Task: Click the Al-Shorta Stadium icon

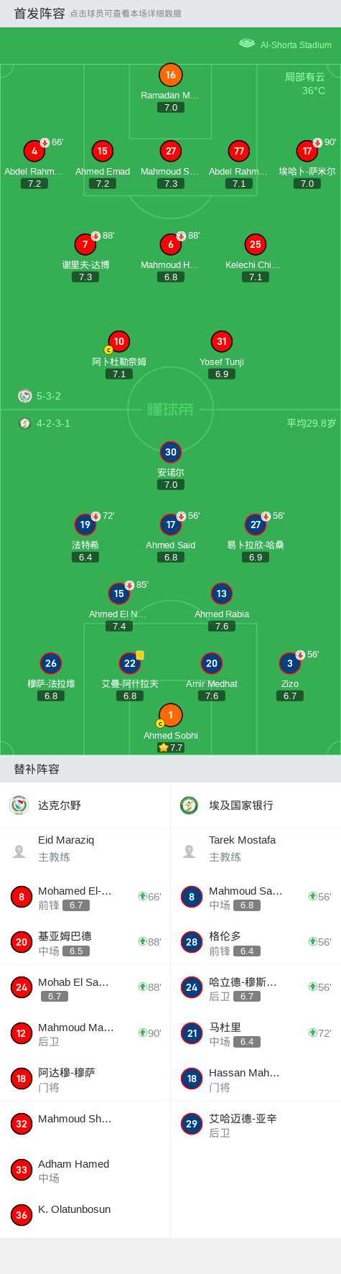Action: tap(247, 44)
